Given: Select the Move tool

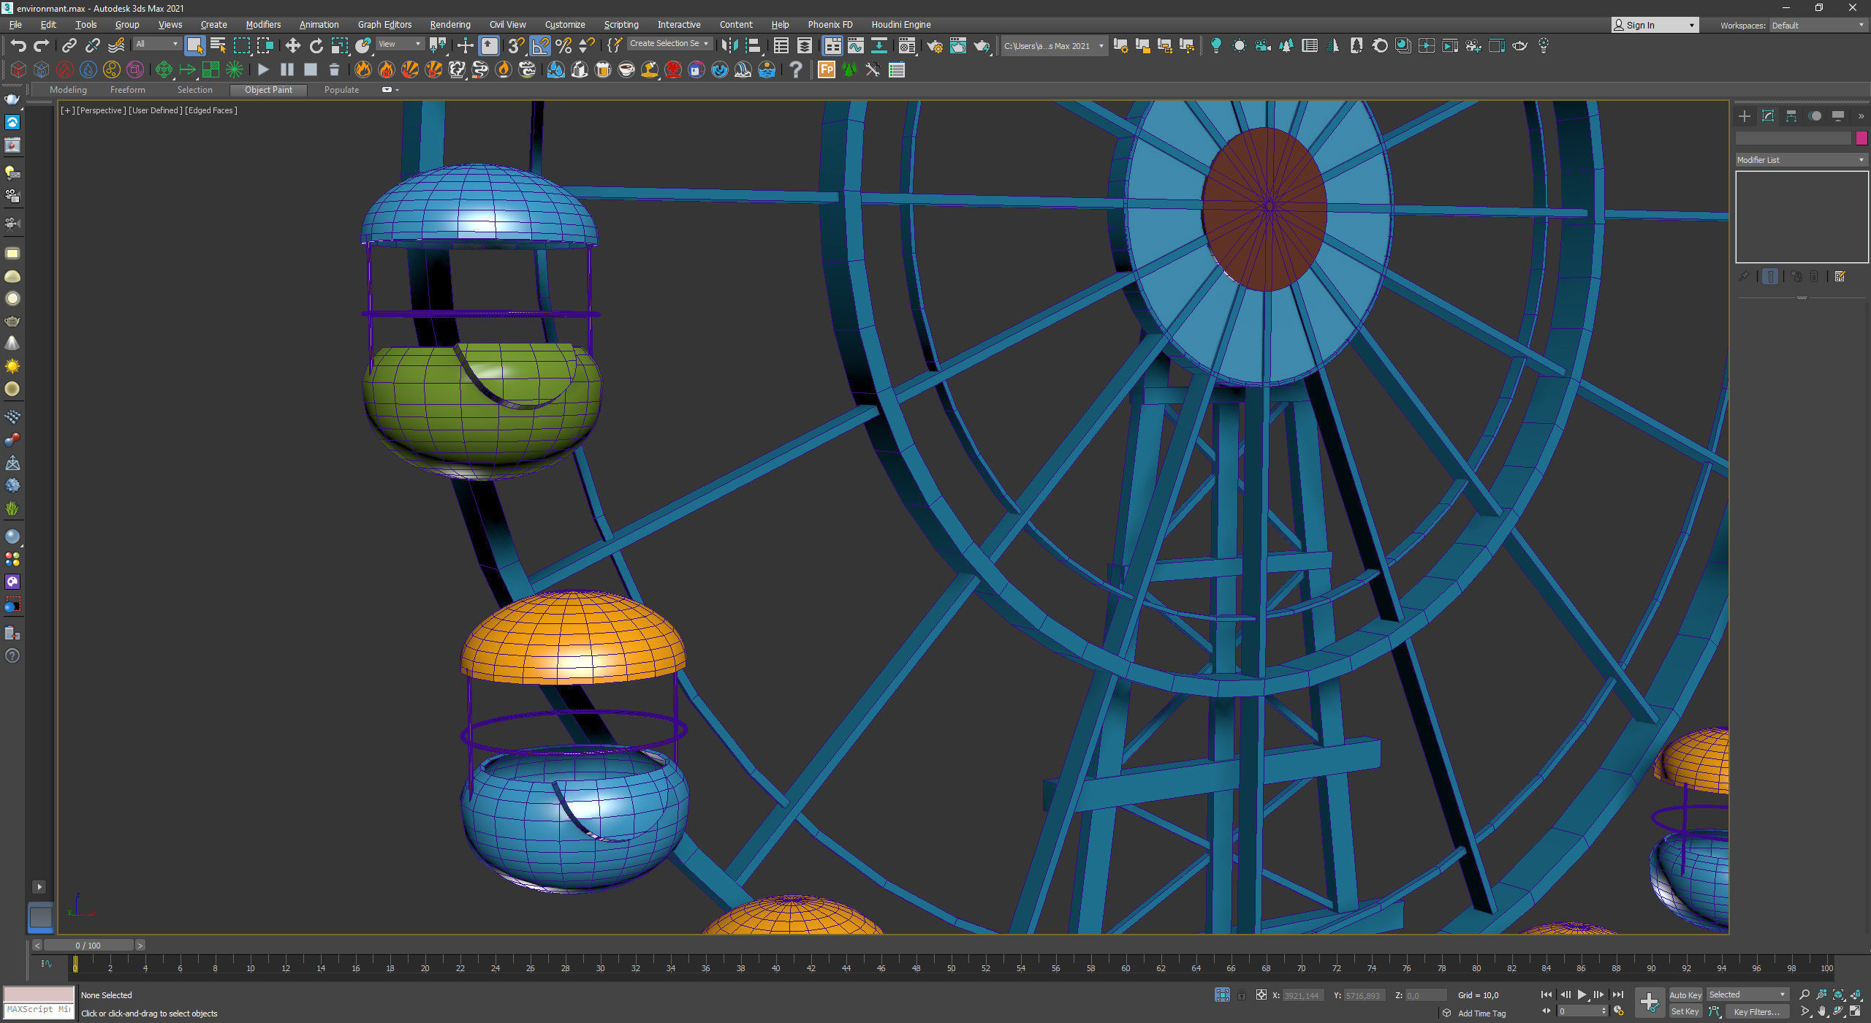Looking at the screenshot, I should 292,46.
